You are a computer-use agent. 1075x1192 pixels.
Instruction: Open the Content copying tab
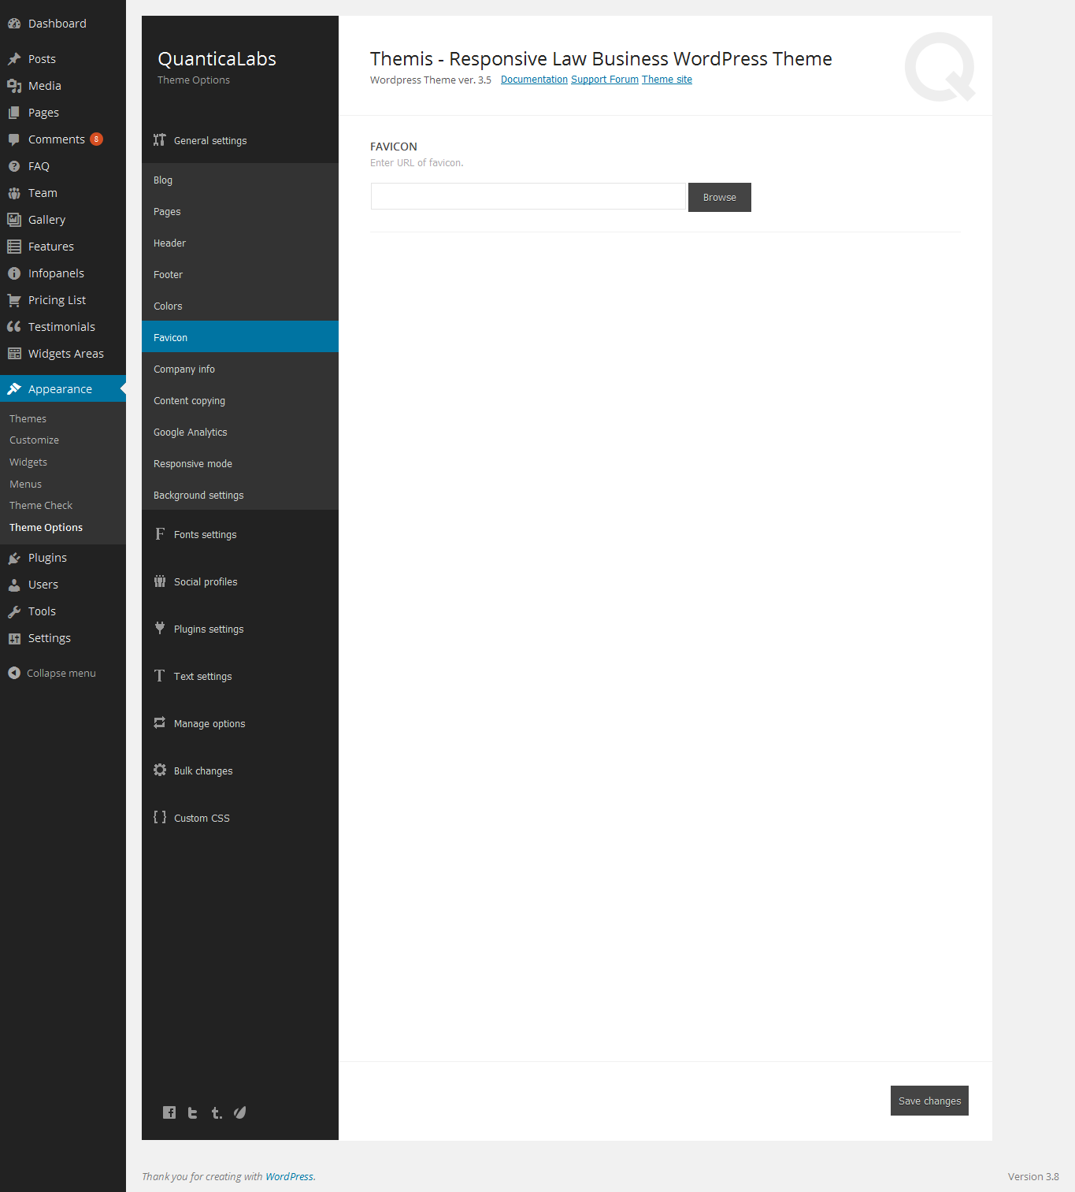[240, 400]
